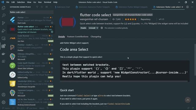This screenshot has width=196, height=110.
Task: Install the Code Runner extension
Action: click(51, 41)
